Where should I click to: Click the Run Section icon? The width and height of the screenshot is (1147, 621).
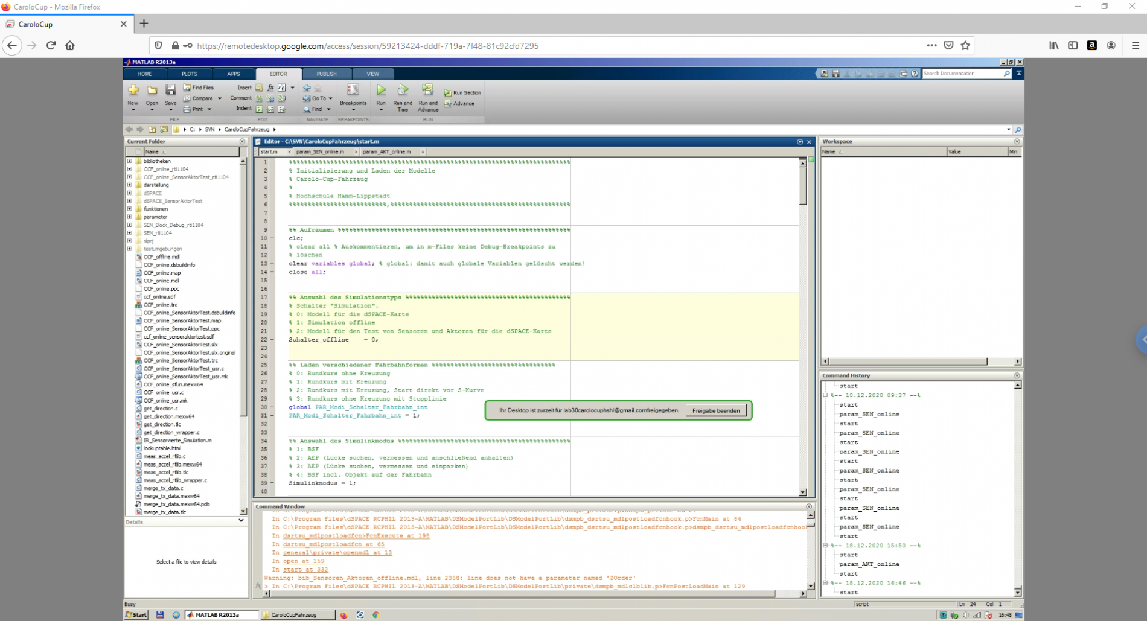click(x=448, y=93)
